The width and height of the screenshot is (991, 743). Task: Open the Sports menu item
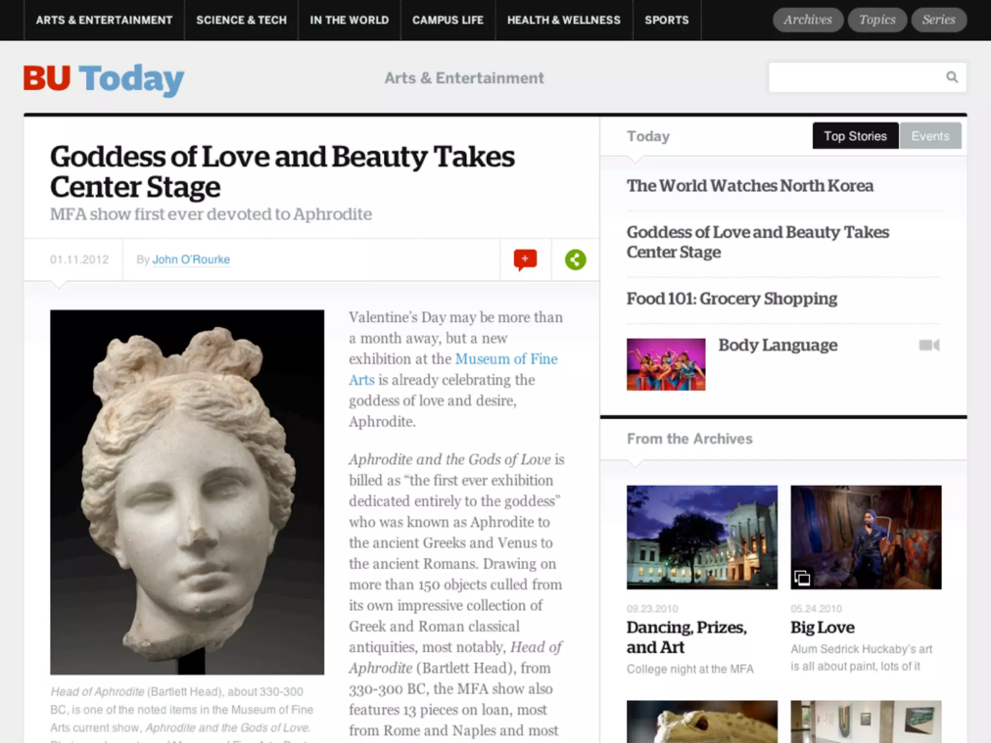[x=666, y=20]
